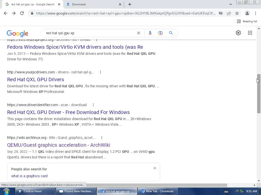Click the driveridentifier.com URL breadcrumb
The image size is (261, 195).
click(47, 105)
